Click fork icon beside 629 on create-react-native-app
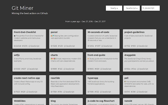This screenshot has width=168, height=105. pos(22,92)
